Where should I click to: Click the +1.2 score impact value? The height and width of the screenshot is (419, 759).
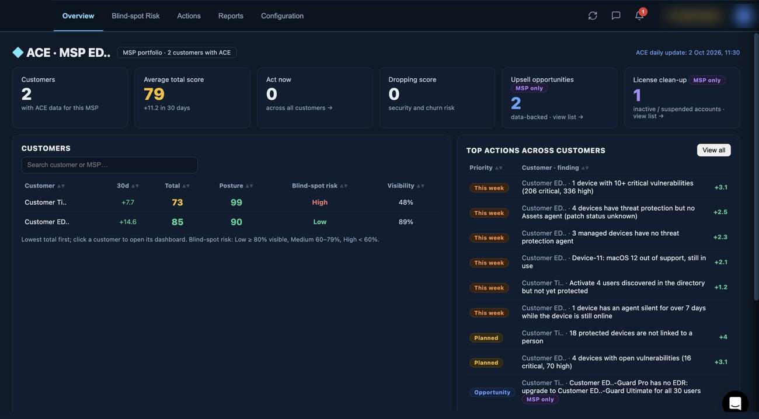pyautogui.click(x=721, y=287)
